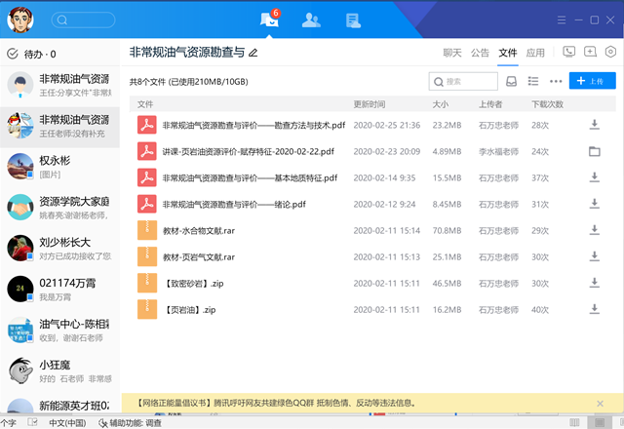Expand the three-dot more options menu

point(556,82)
